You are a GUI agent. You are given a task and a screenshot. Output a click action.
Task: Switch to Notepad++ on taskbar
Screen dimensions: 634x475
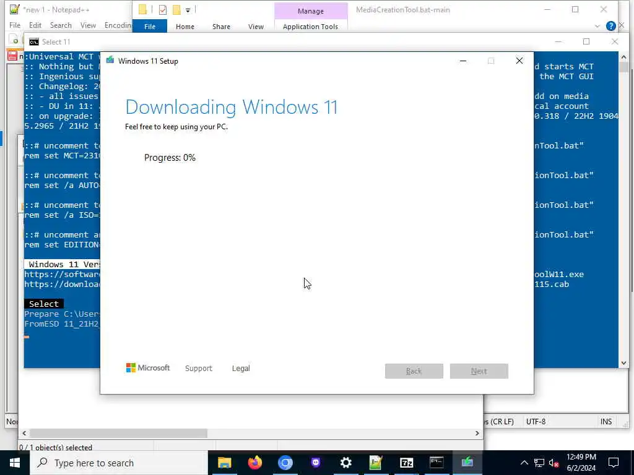(376, 463)
